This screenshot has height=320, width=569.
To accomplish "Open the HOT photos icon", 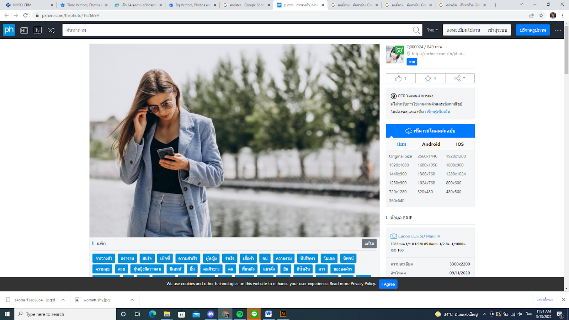I will click(24, 30).
